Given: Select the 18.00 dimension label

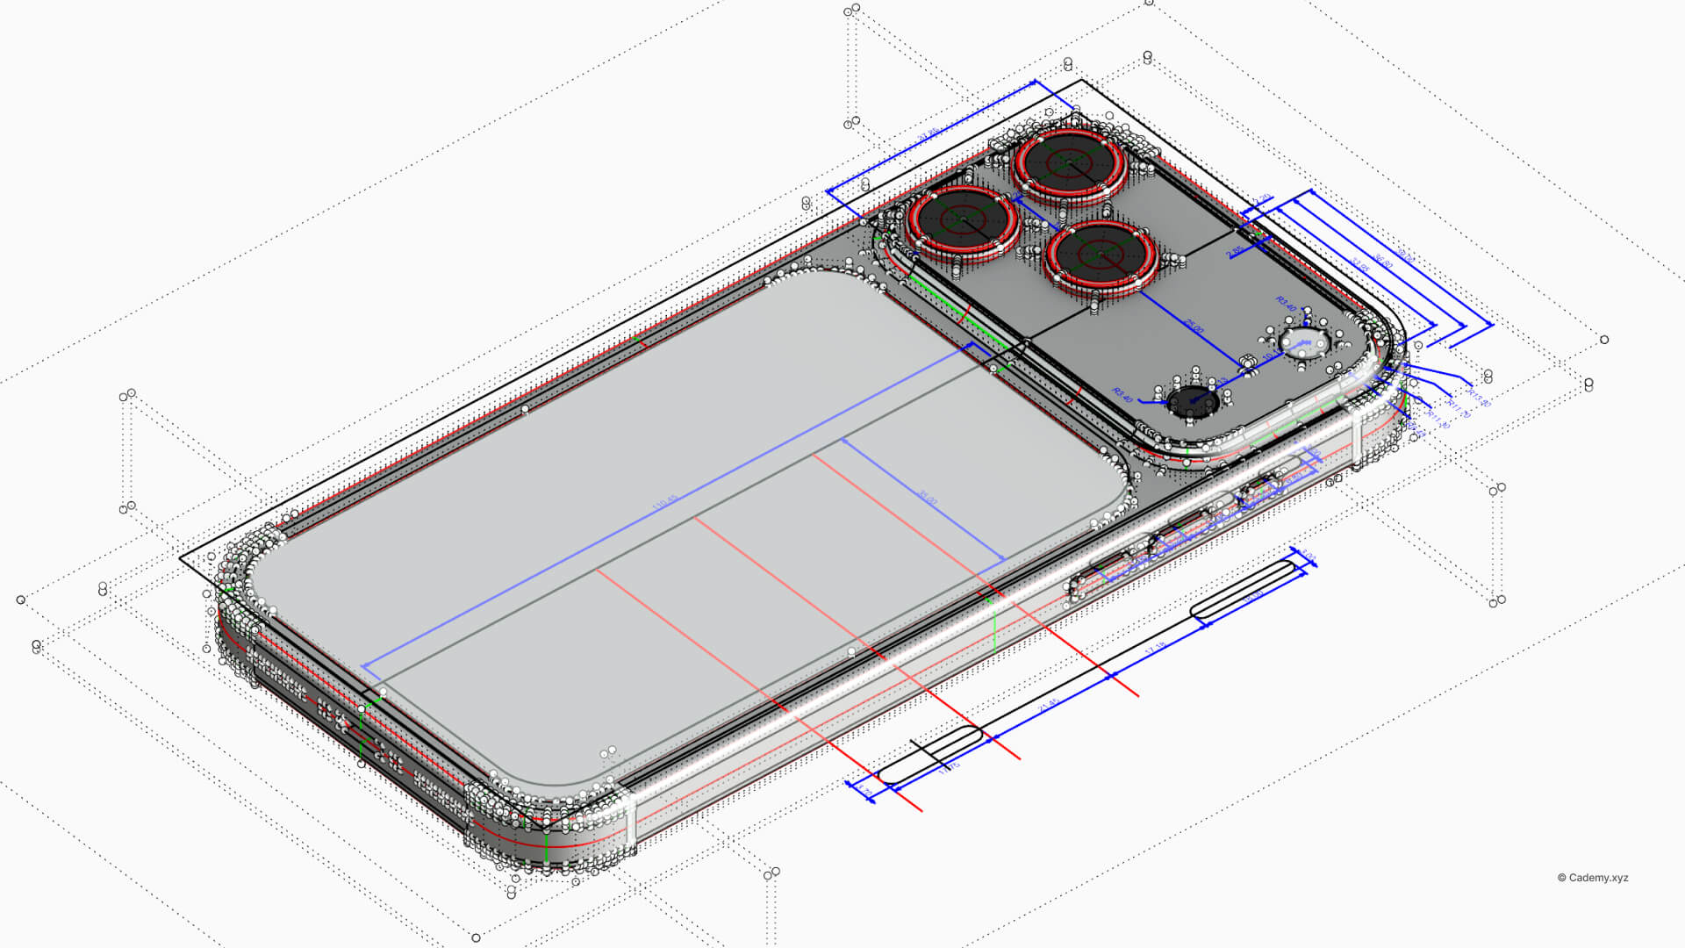Looking at the screenshot, I should point(1253,596).
